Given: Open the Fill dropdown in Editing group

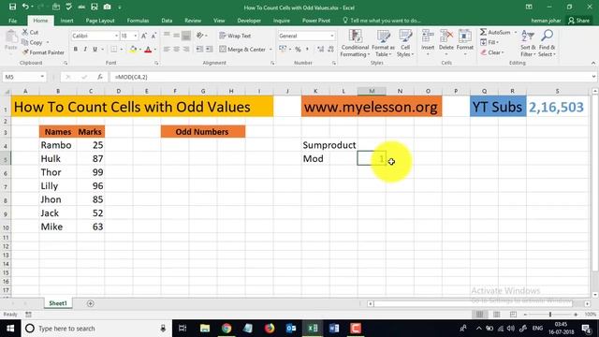Looking at the screenshot, I should pyautogui.click(x=489, y=42).
